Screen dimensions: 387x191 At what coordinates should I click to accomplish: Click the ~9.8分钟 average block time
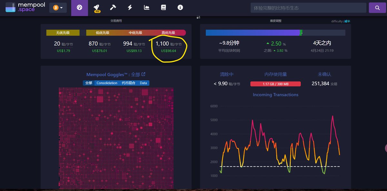click(229, 43)
